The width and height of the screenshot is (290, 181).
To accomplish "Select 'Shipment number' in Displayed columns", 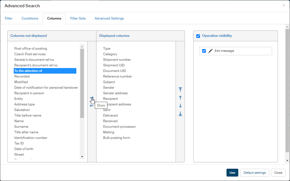I will tap(117, 60).
